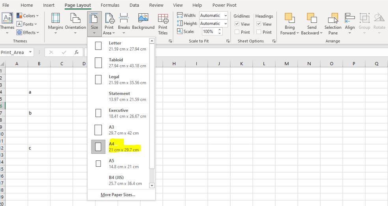Select cell containing 'b'
This screenshot has width=388, height=206.
(39, 113)
